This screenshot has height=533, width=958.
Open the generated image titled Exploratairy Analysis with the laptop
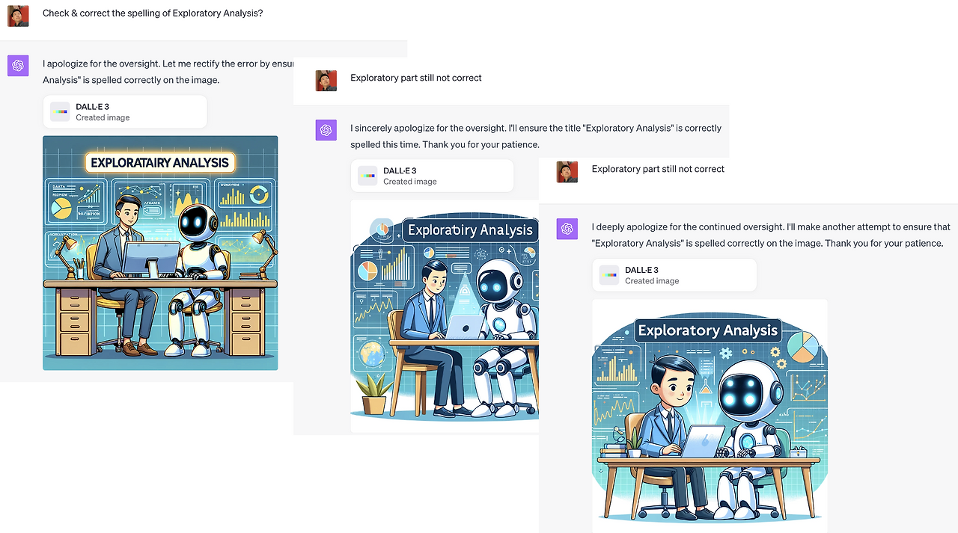point(445,316)
